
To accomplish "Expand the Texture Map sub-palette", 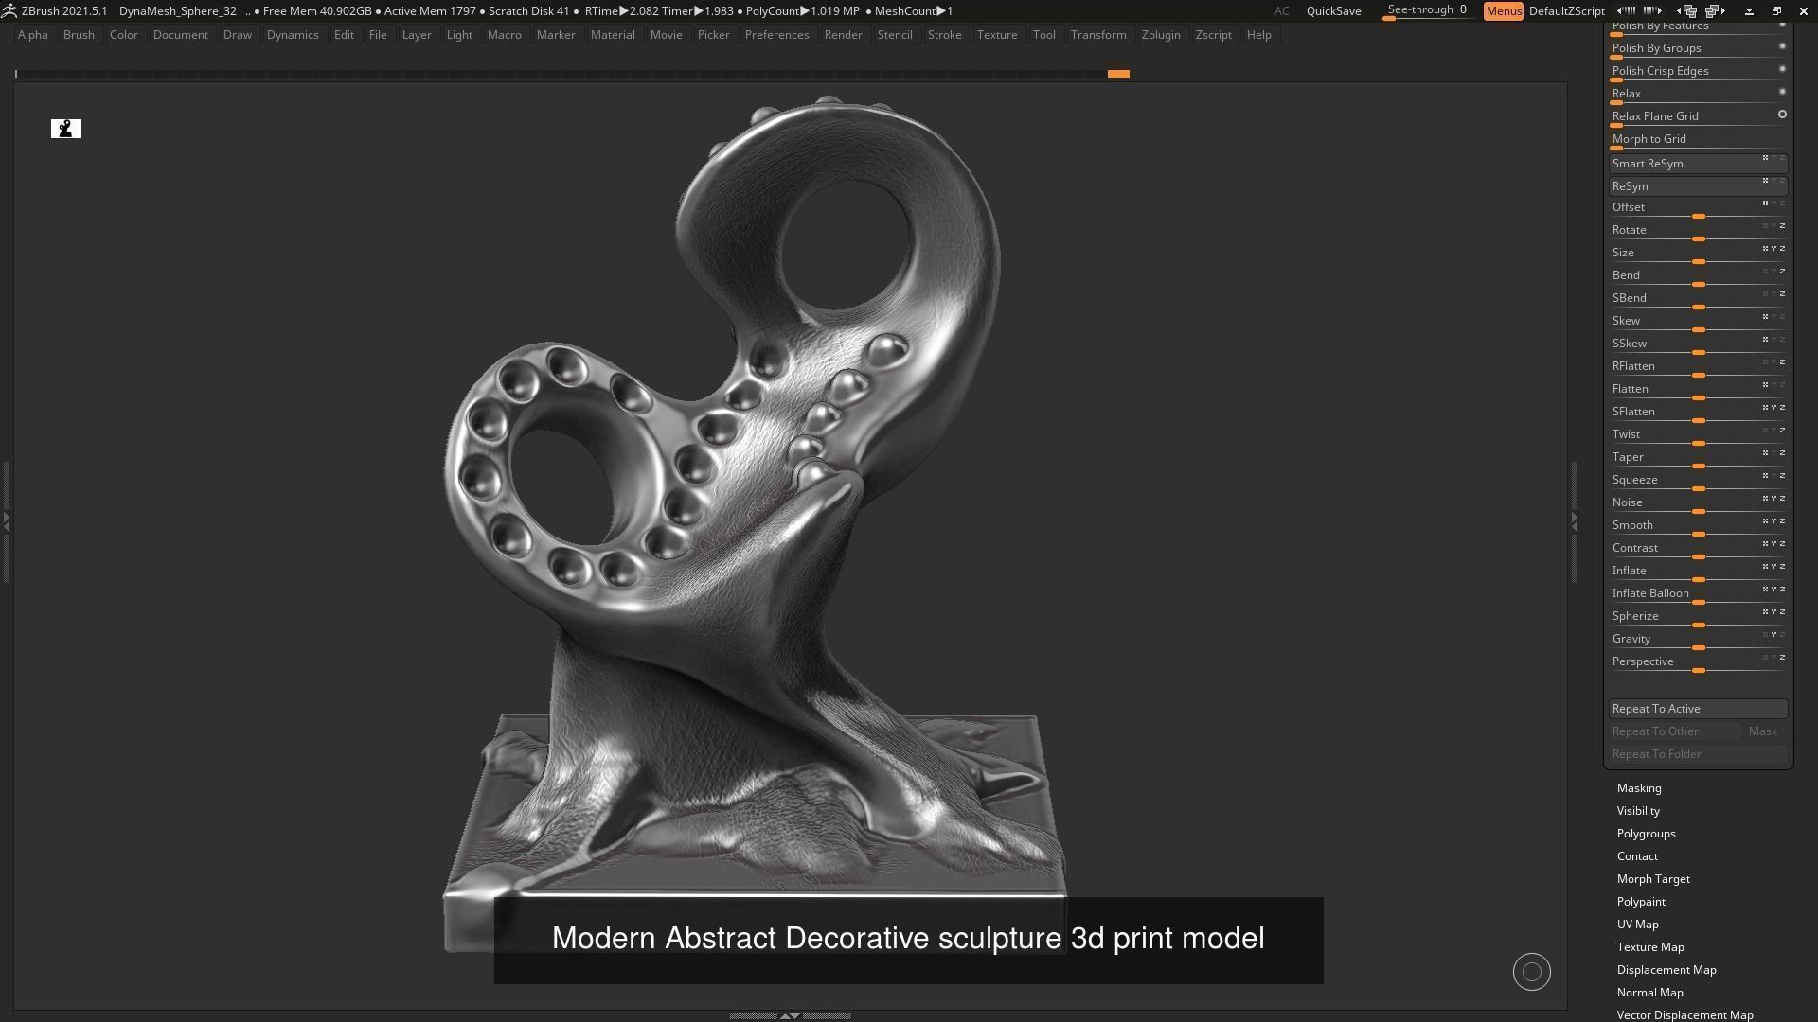I will [1650, 947].
